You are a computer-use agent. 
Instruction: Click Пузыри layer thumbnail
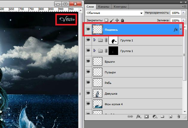pyautogui.click(x=98, y=72)
